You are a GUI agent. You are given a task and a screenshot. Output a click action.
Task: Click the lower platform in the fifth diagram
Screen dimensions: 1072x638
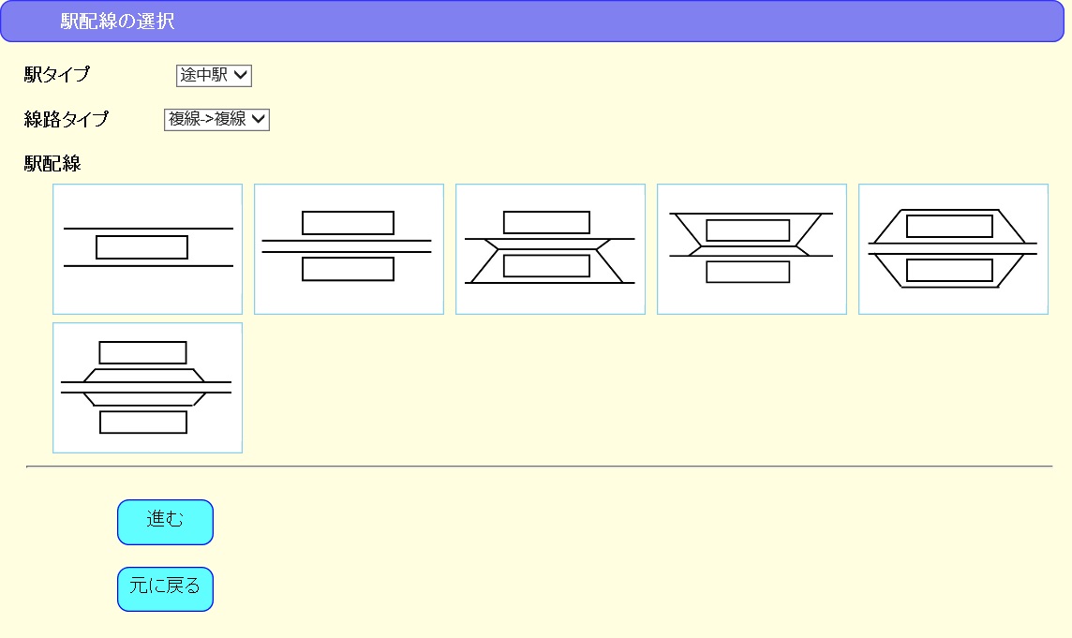click(949, 271)
